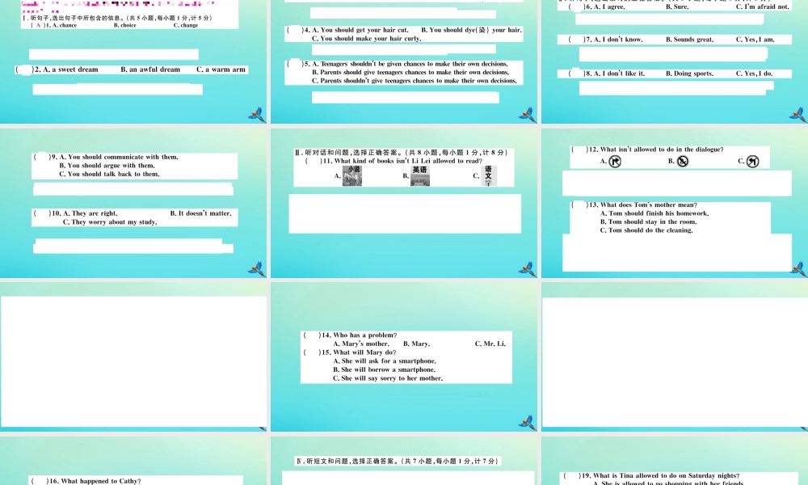Screen dimensions: 808x485
Task: Click option C 'Parents shouldn't give teenagers chances'
Action: point(415,81)
